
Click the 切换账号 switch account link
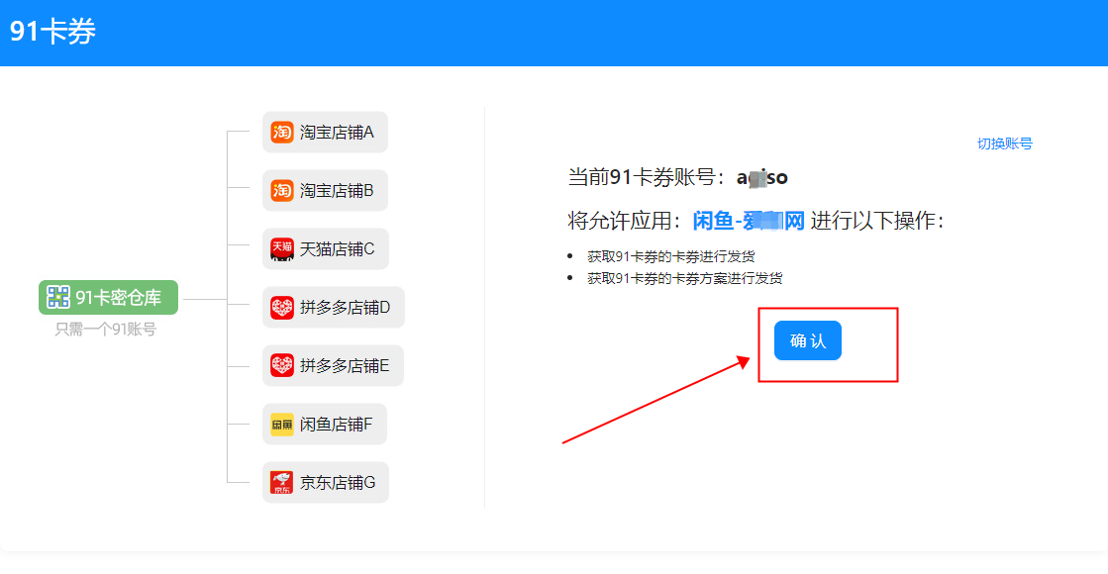point(1004,143)
